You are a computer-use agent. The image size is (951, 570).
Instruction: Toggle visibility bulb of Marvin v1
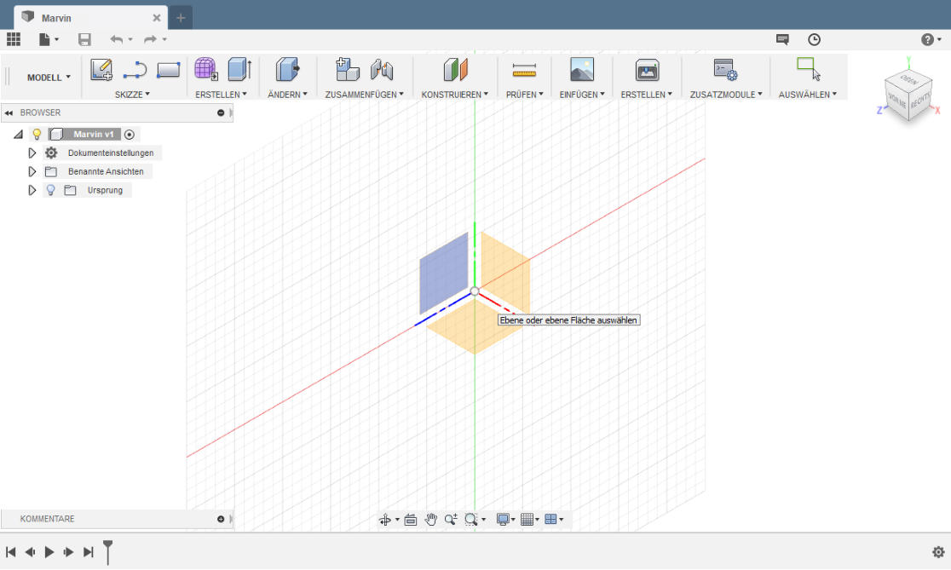pyautogui.click(x=37, y=134)
